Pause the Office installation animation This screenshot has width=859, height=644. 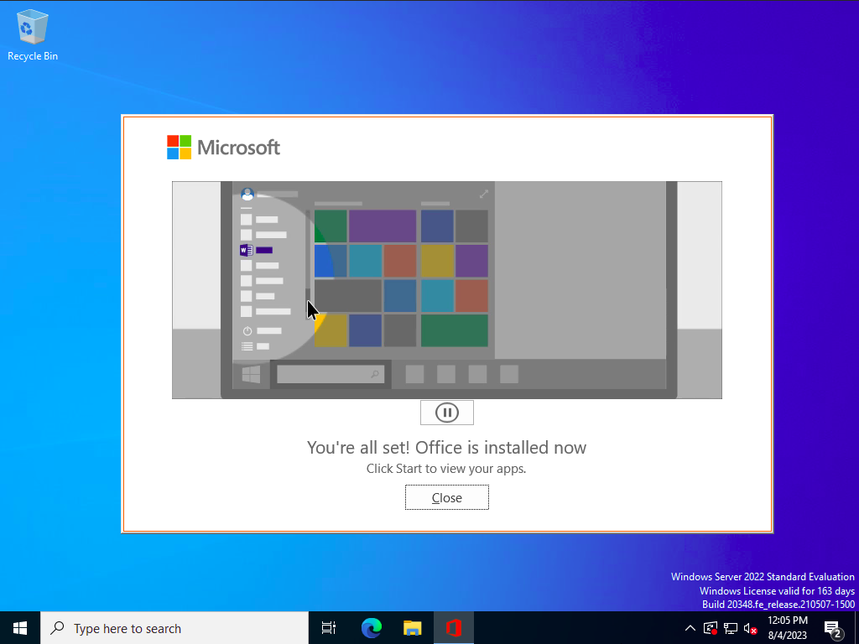click(446, 413)
